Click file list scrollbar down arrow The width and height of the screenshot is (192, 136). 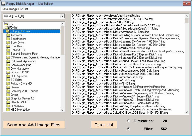(186, 112)
